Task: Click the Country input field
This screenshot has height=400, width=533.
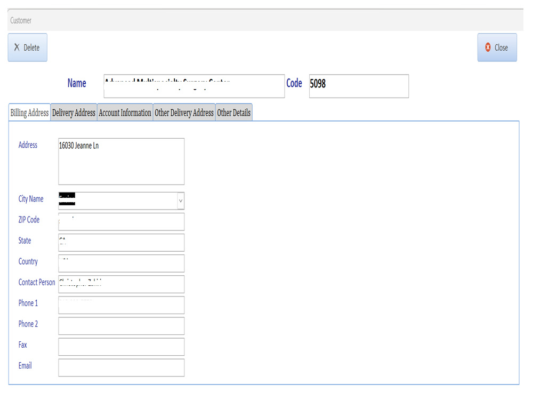Action: [x=122, y=263]
